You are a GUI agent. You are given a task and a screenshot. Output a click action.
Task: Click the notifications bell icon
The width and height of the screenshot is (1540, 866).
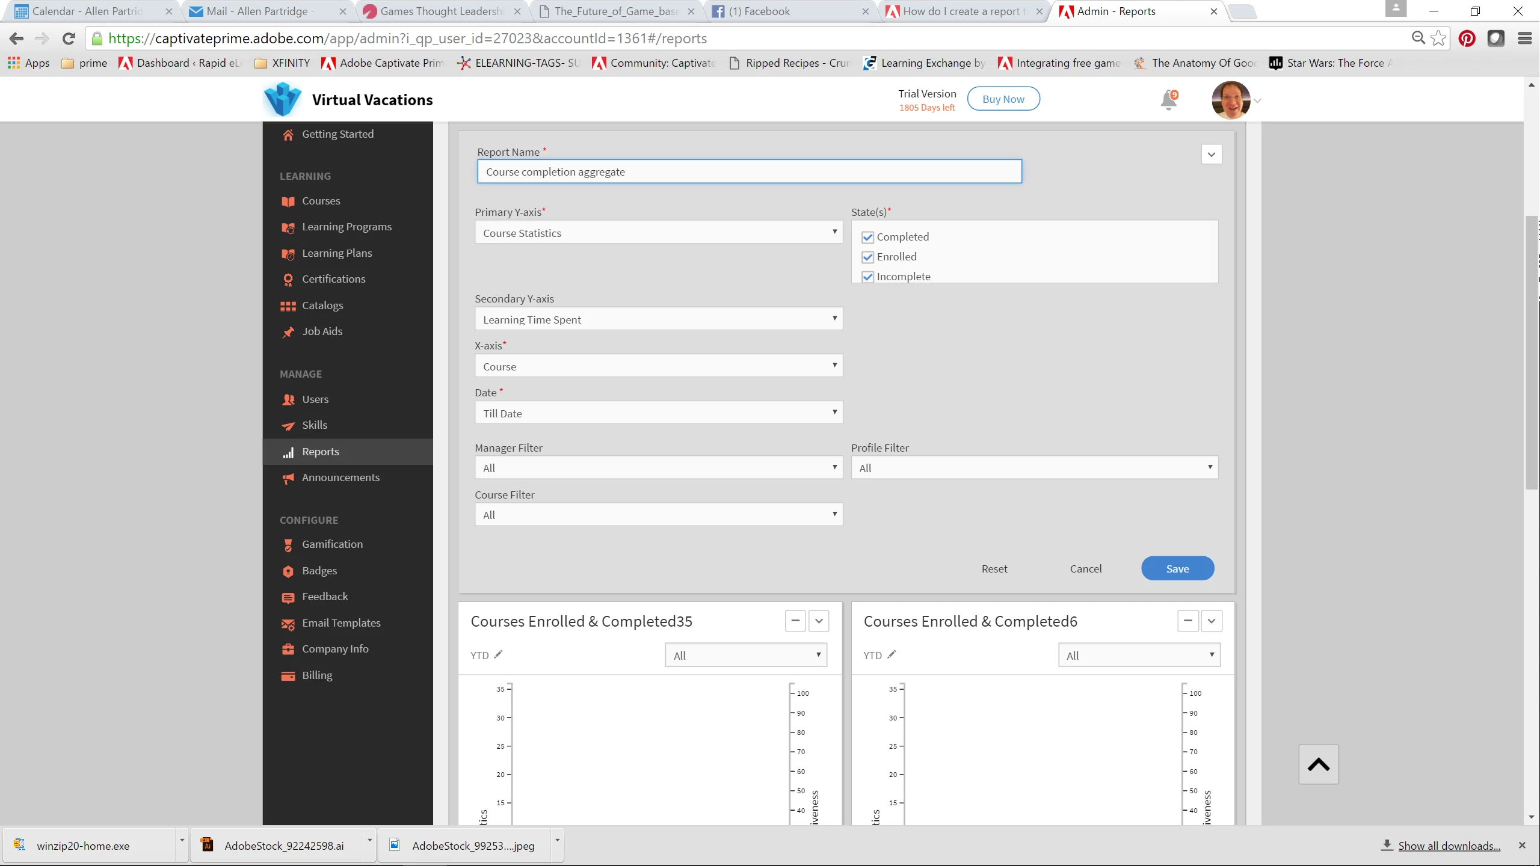coord(1168,100)
